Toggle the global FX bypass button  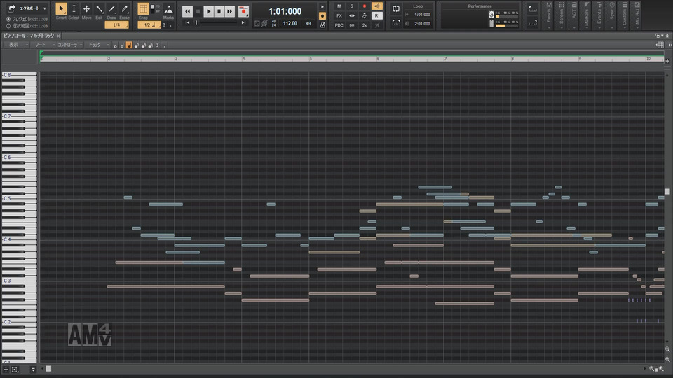click(x=339, y=15)
